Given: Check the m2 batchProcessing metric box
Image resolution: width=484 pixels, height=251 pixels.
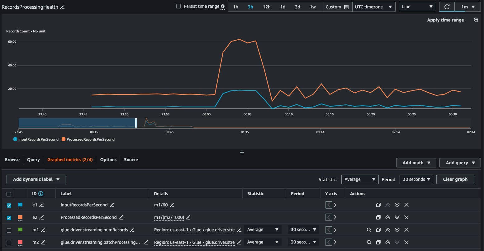Looking at the screenshot, I should tap(9, 243).
